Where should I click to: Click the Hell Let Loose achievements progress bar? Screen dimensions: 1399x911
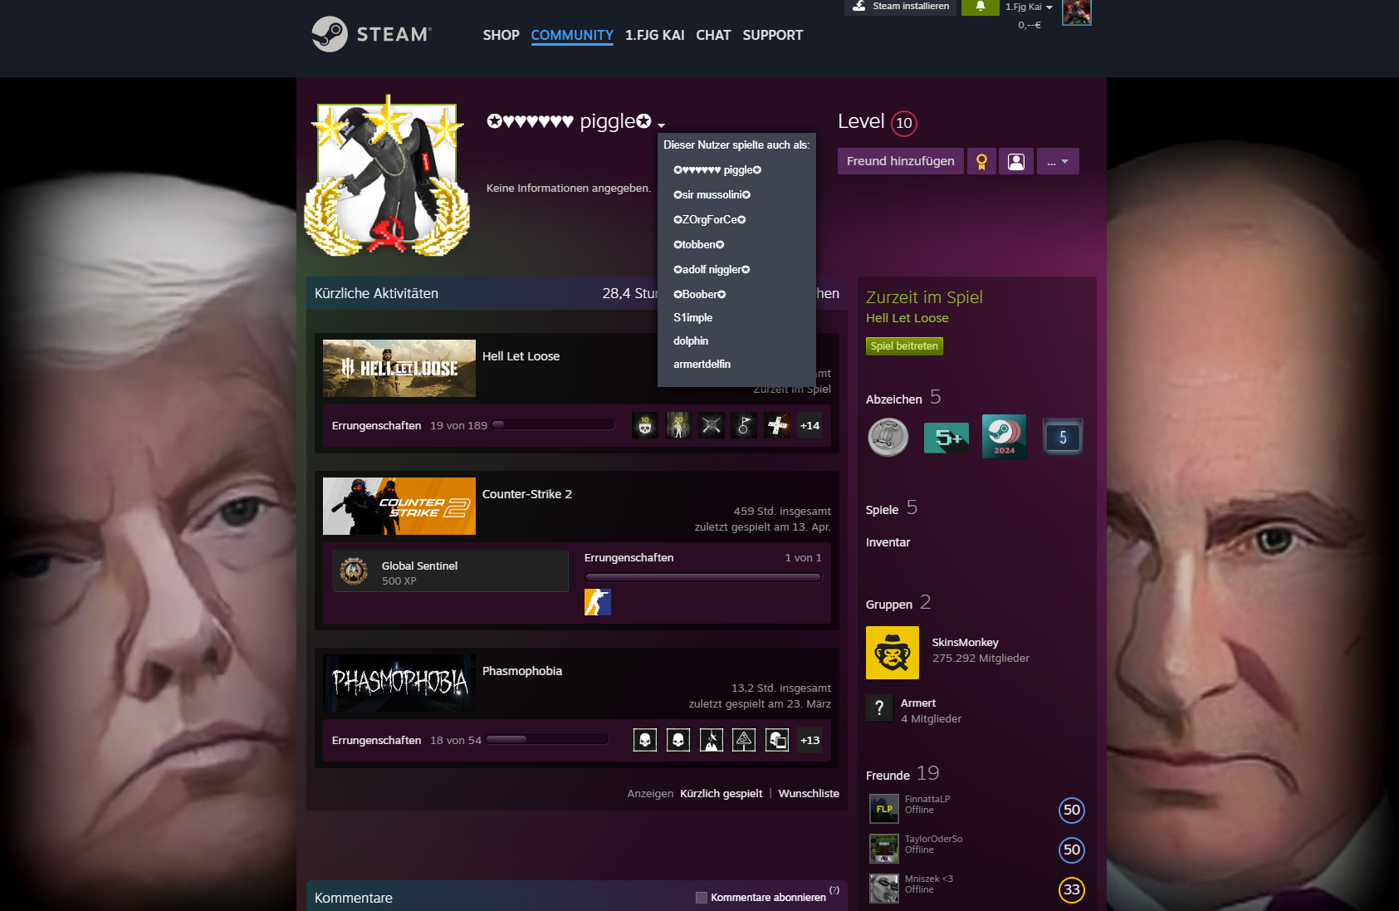[553, 425]
